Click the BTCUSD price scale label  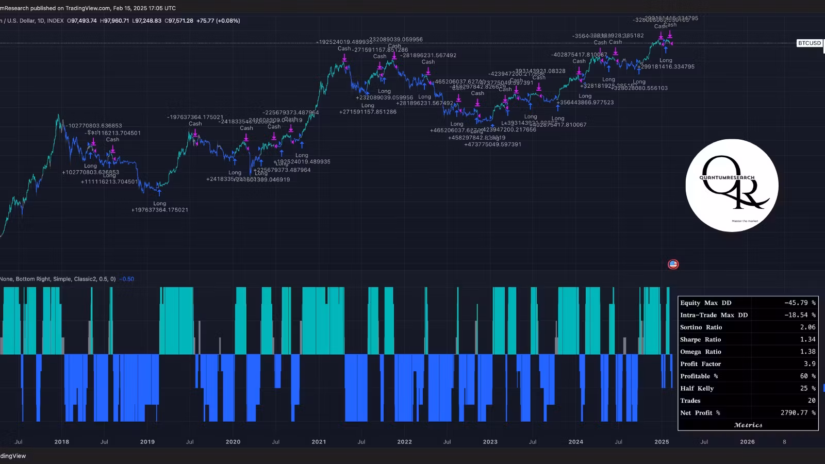[810, 43]
